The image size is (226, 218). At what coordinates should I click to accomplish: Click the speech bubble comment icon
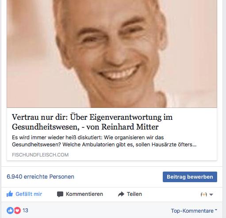[x=60, y=194]
